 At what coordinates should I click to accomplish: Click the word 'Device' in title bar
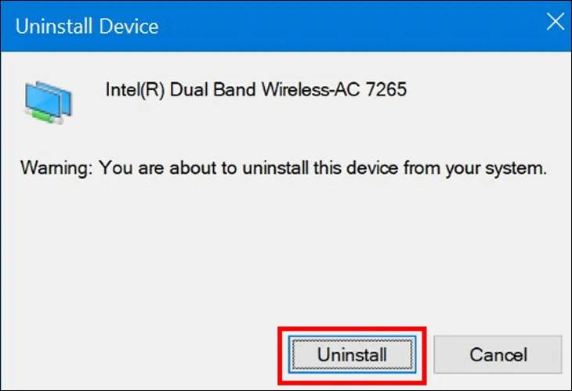tap(129, 26)
